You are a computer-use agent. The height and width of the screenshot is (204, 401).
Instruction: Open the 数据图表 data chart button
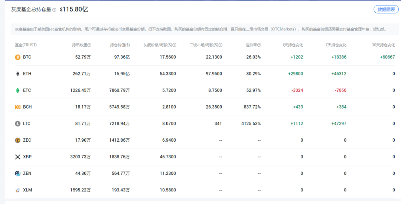coord(386,9)
